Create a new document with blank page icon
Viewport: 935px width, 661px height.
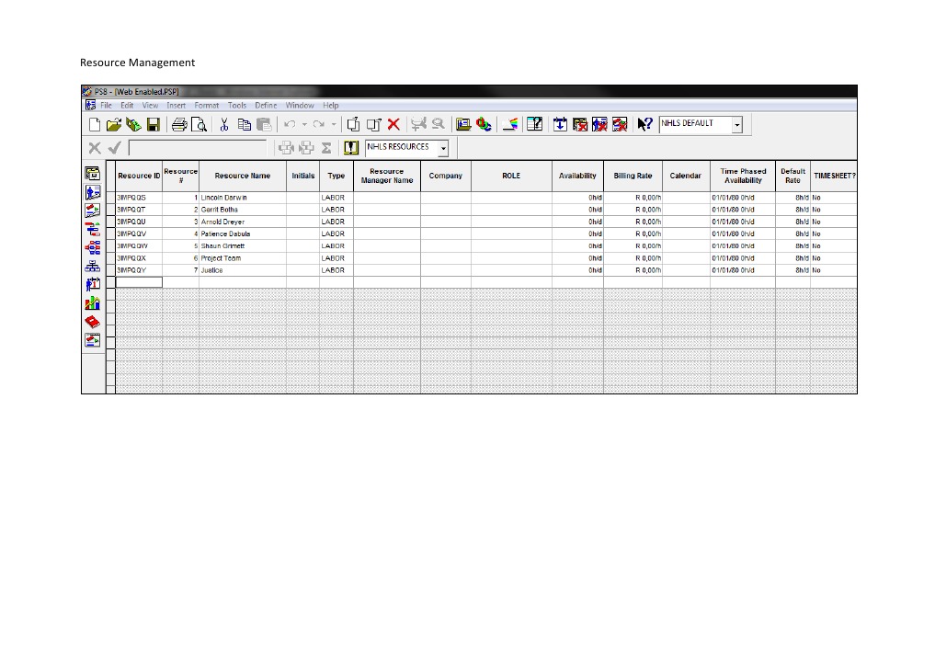(94, 125)
